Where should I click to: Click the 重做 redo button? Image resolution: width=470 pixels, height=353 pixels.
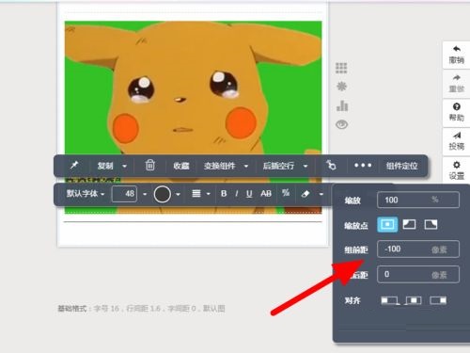457,84
